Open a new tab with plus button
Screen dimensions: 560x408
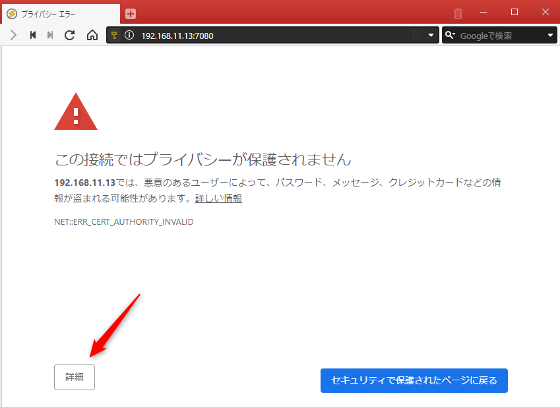point(131,13)
